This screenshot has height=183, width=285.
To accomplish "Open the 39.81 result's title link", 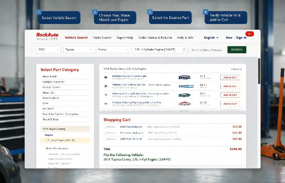I will (141, 85).
